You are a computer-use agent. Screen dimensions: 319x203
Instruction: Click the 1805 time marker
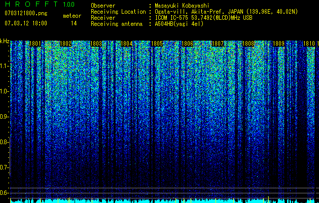click(x=157, y=44)
